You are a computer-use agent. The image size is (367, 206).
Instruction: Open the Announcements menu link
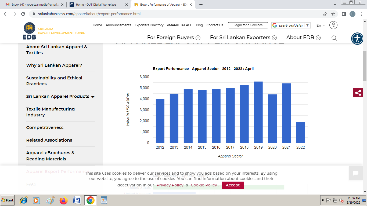click(x=118, y=25)
